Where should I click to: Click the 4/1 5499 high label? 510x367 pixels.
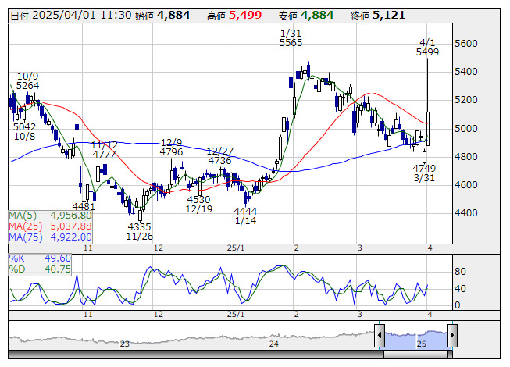pos(427,48)
